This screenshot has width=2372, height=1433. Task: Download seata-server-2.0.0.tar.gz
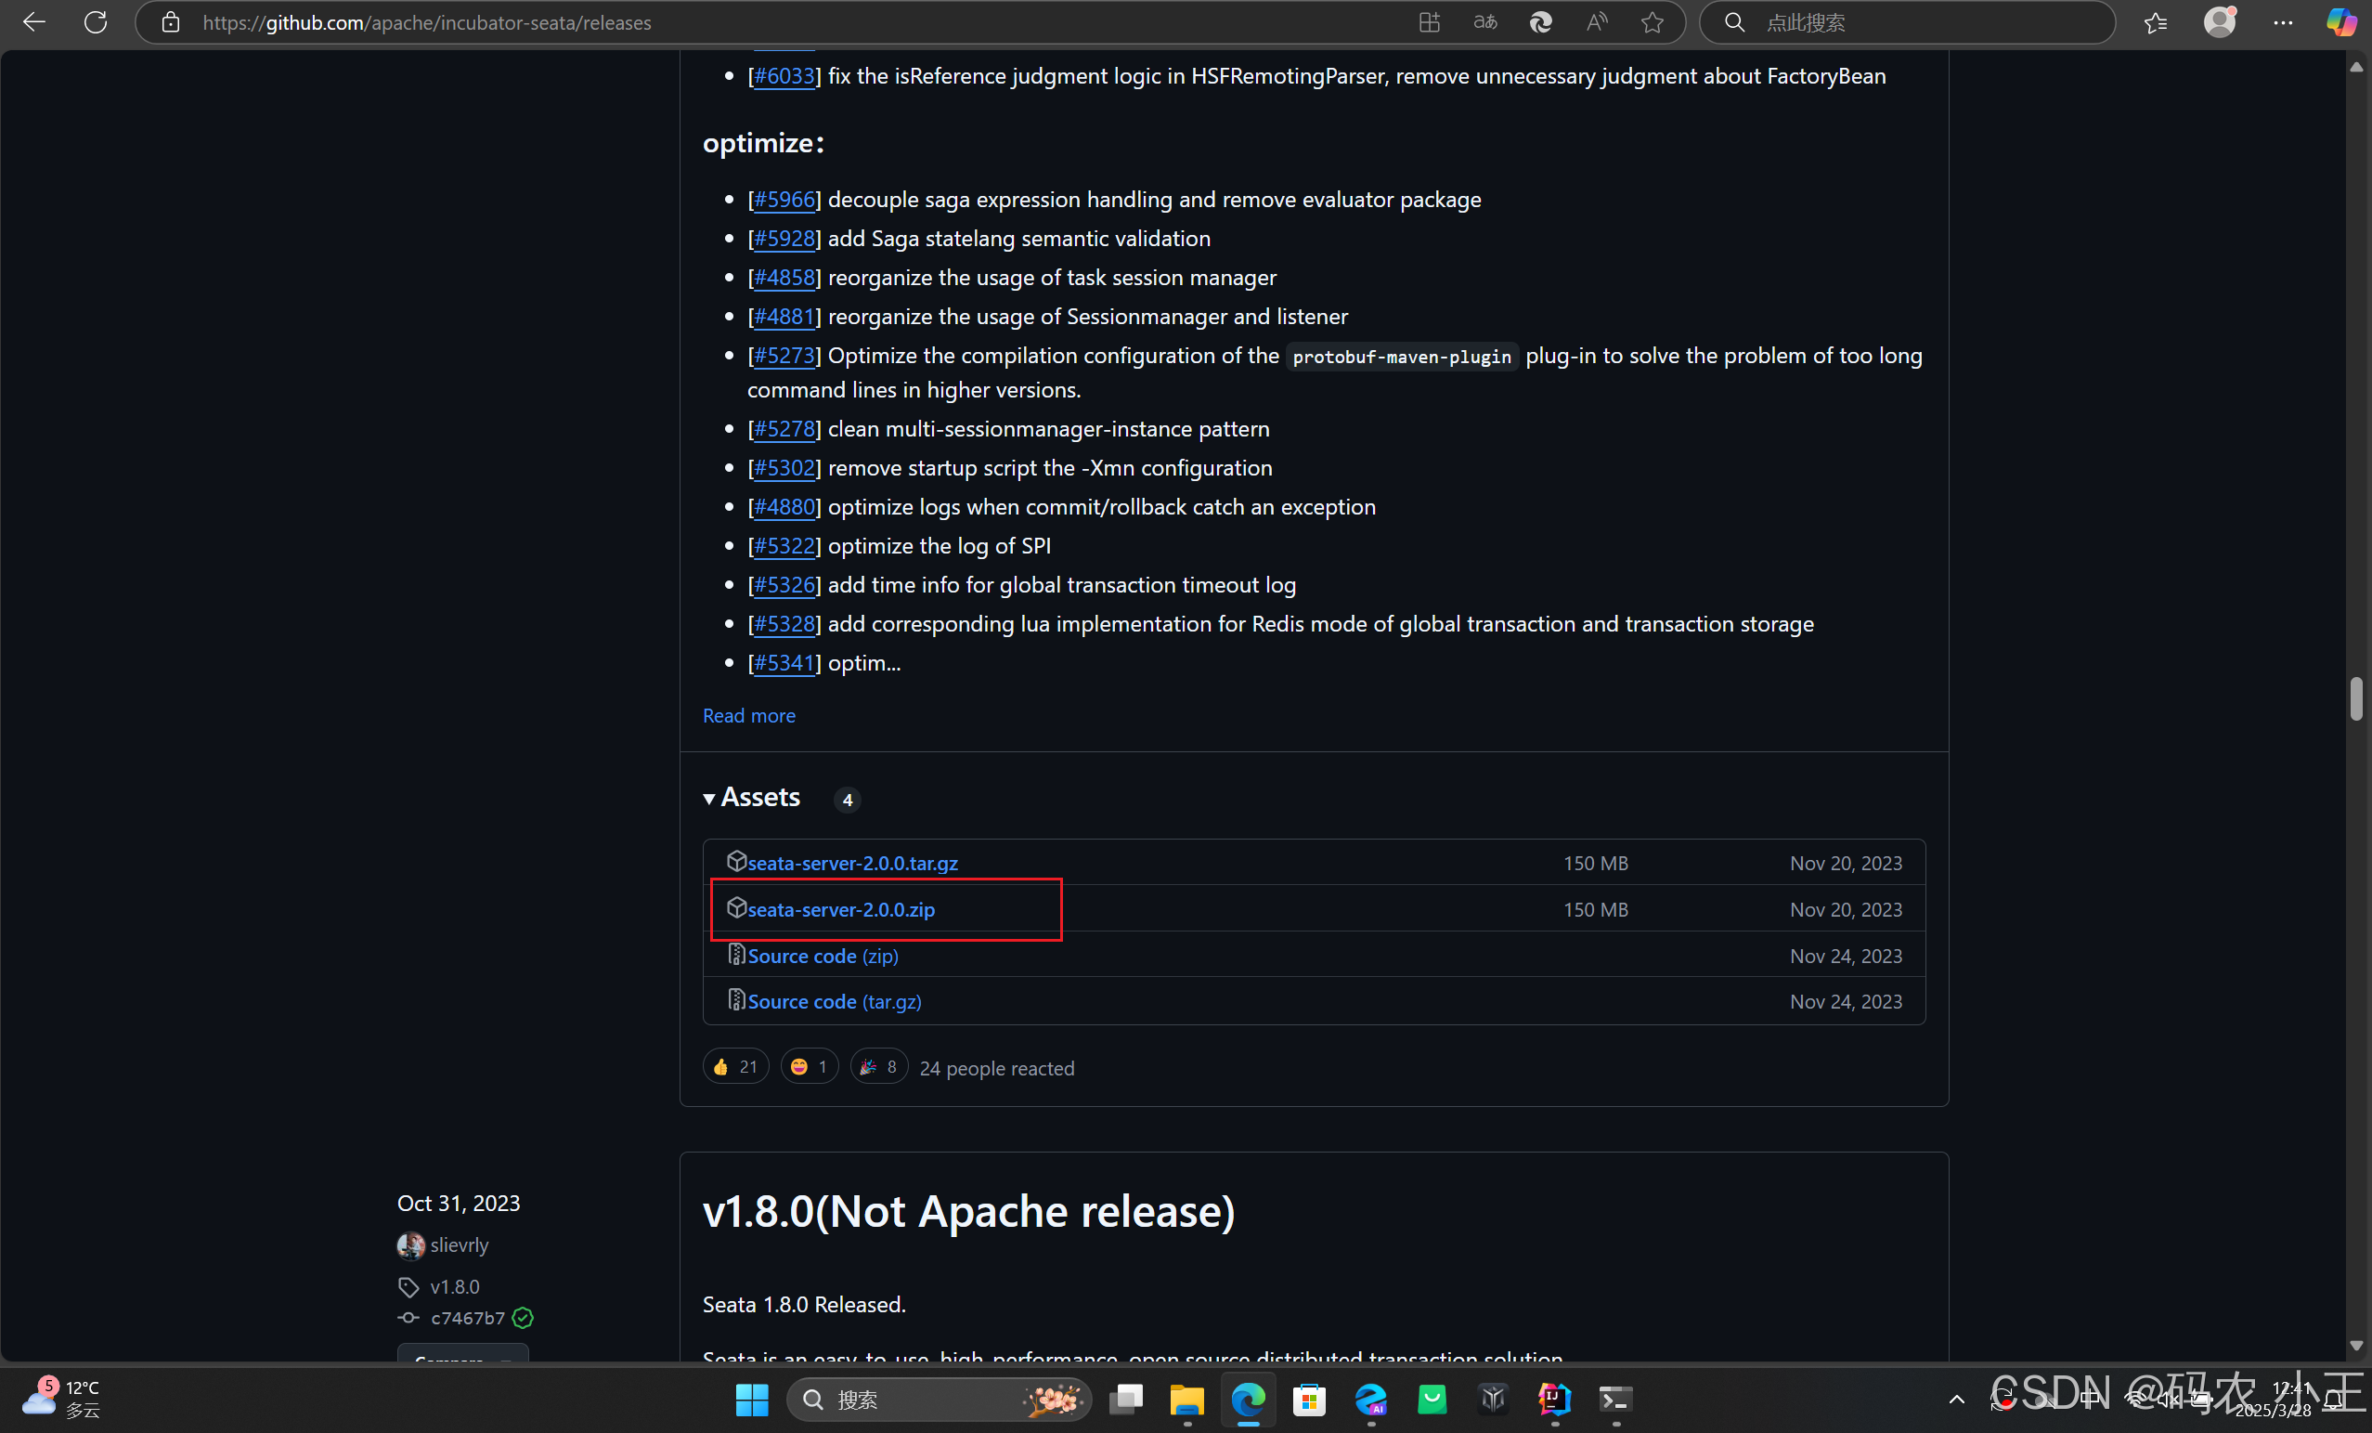(852, 863)
